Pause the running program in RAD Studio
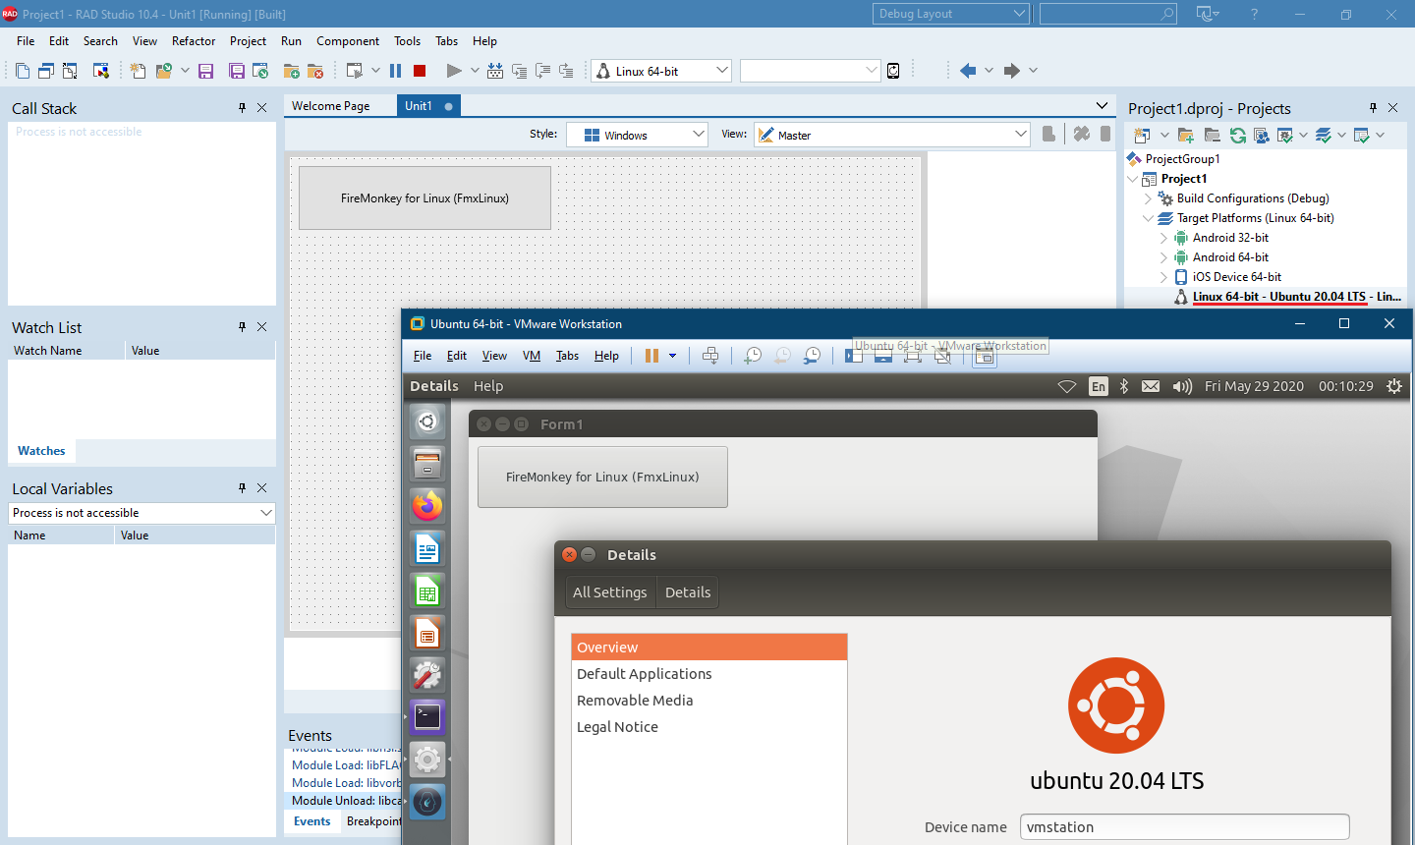Viewport: 1415px width, 845px height. [395, 71]
